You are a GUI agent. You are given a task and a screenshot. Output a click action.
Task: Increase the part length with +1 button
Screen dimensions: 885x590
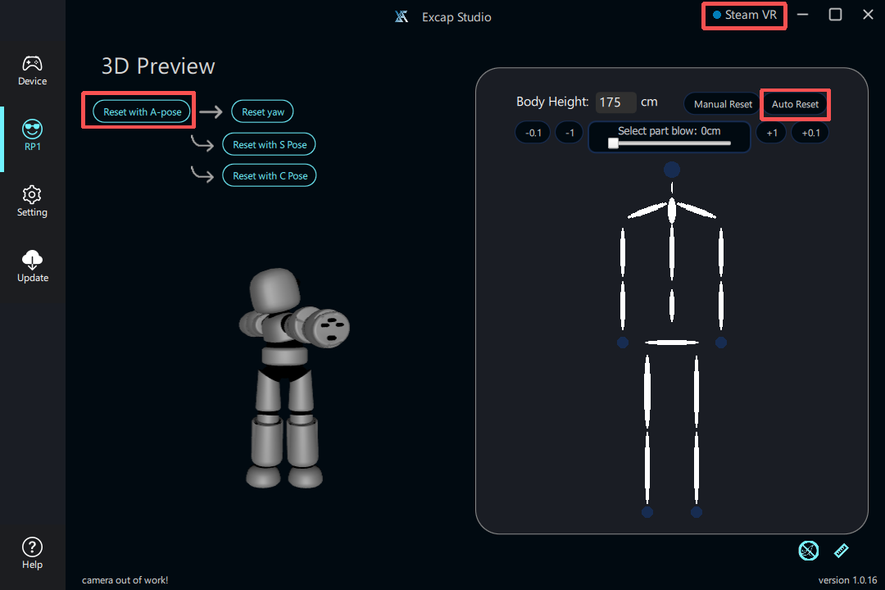pyautogui.click(x=771, y=133)
